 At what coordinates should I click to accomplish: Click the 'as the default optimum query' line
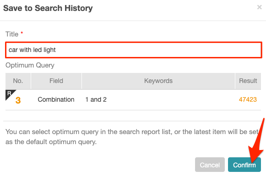51,142
